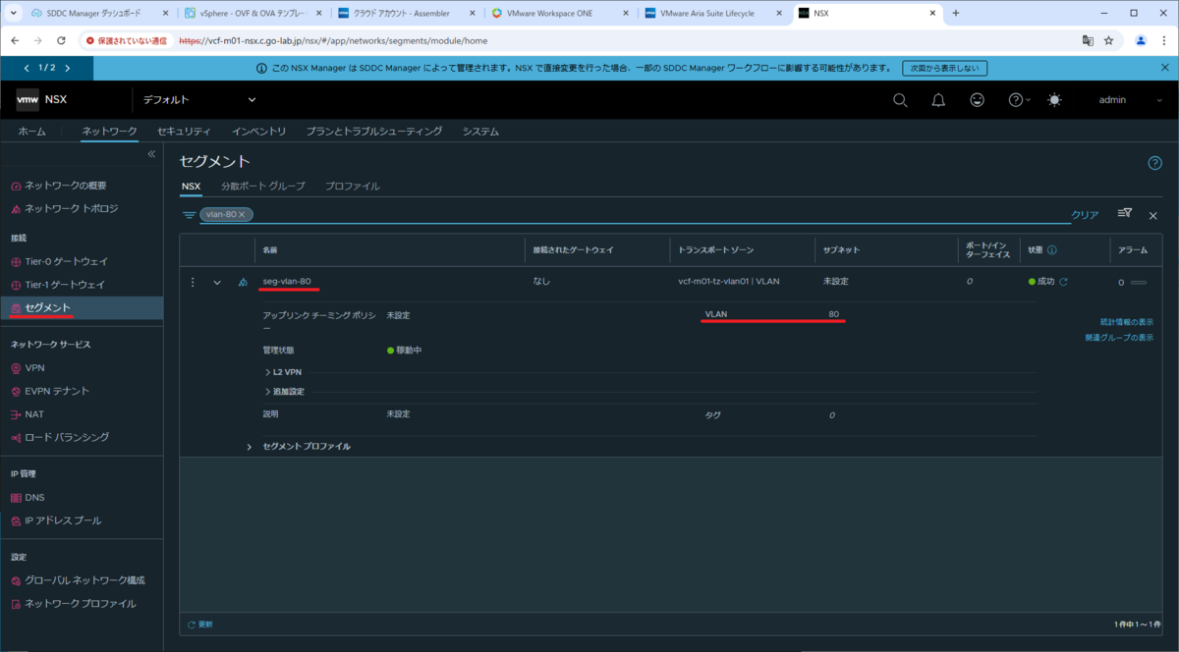1179x652 pixels.
Task: Click the クリア link to clear filters
Action: pyautogui.click(x=1085, y=215)
